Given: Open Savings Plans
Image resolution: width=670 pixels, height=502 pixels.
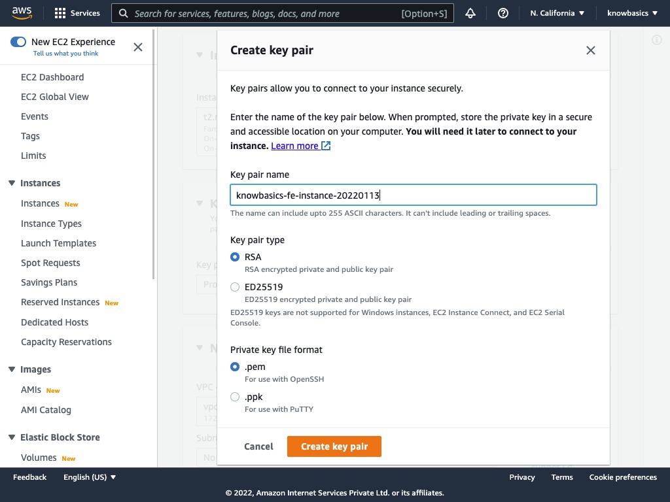Looking at the screenshot, I should [49, 282].
